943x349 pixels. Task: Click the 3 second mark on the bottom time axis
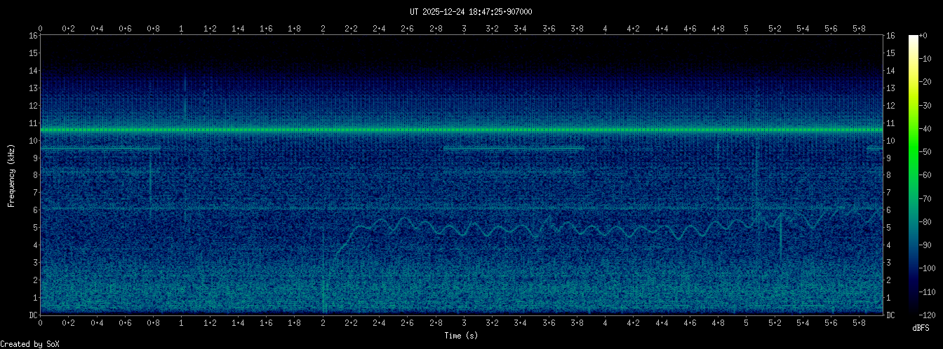pos(464,323)
